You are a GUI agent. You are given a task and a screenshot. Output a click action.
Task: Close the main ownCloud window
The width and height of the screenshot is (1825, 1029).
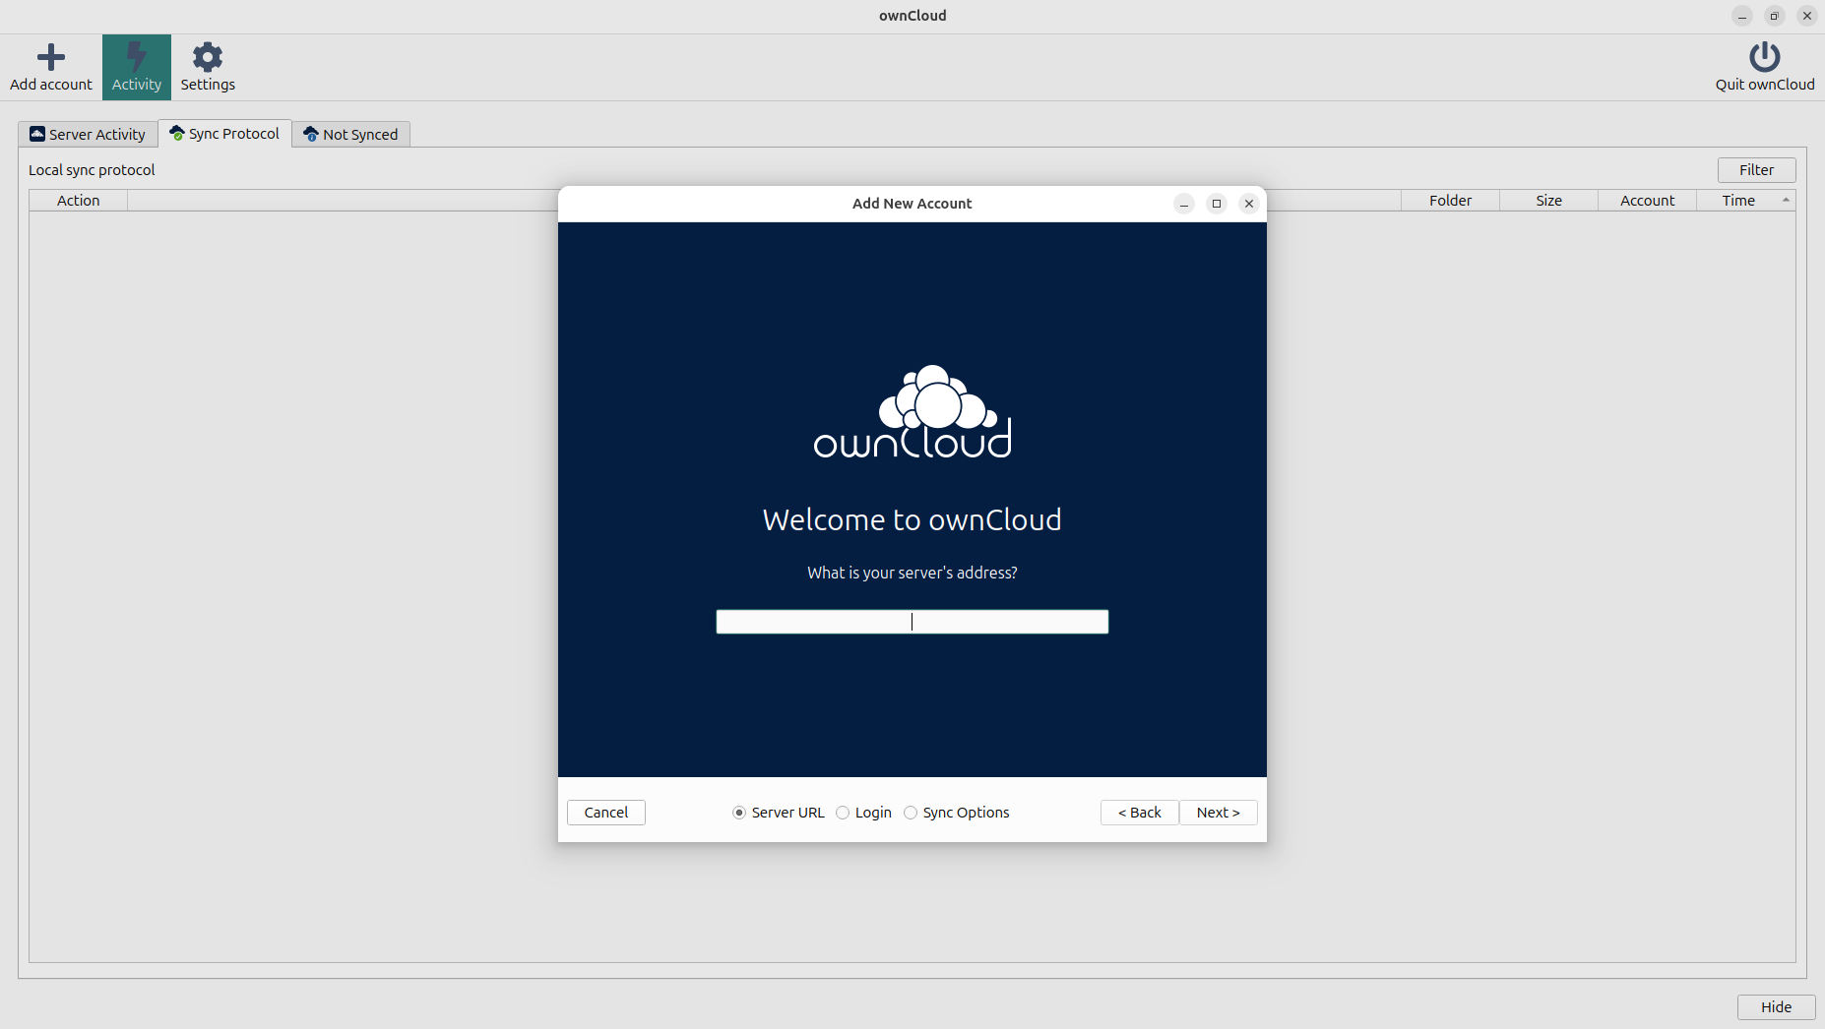pyautogui.click(x=1807, y=16)
